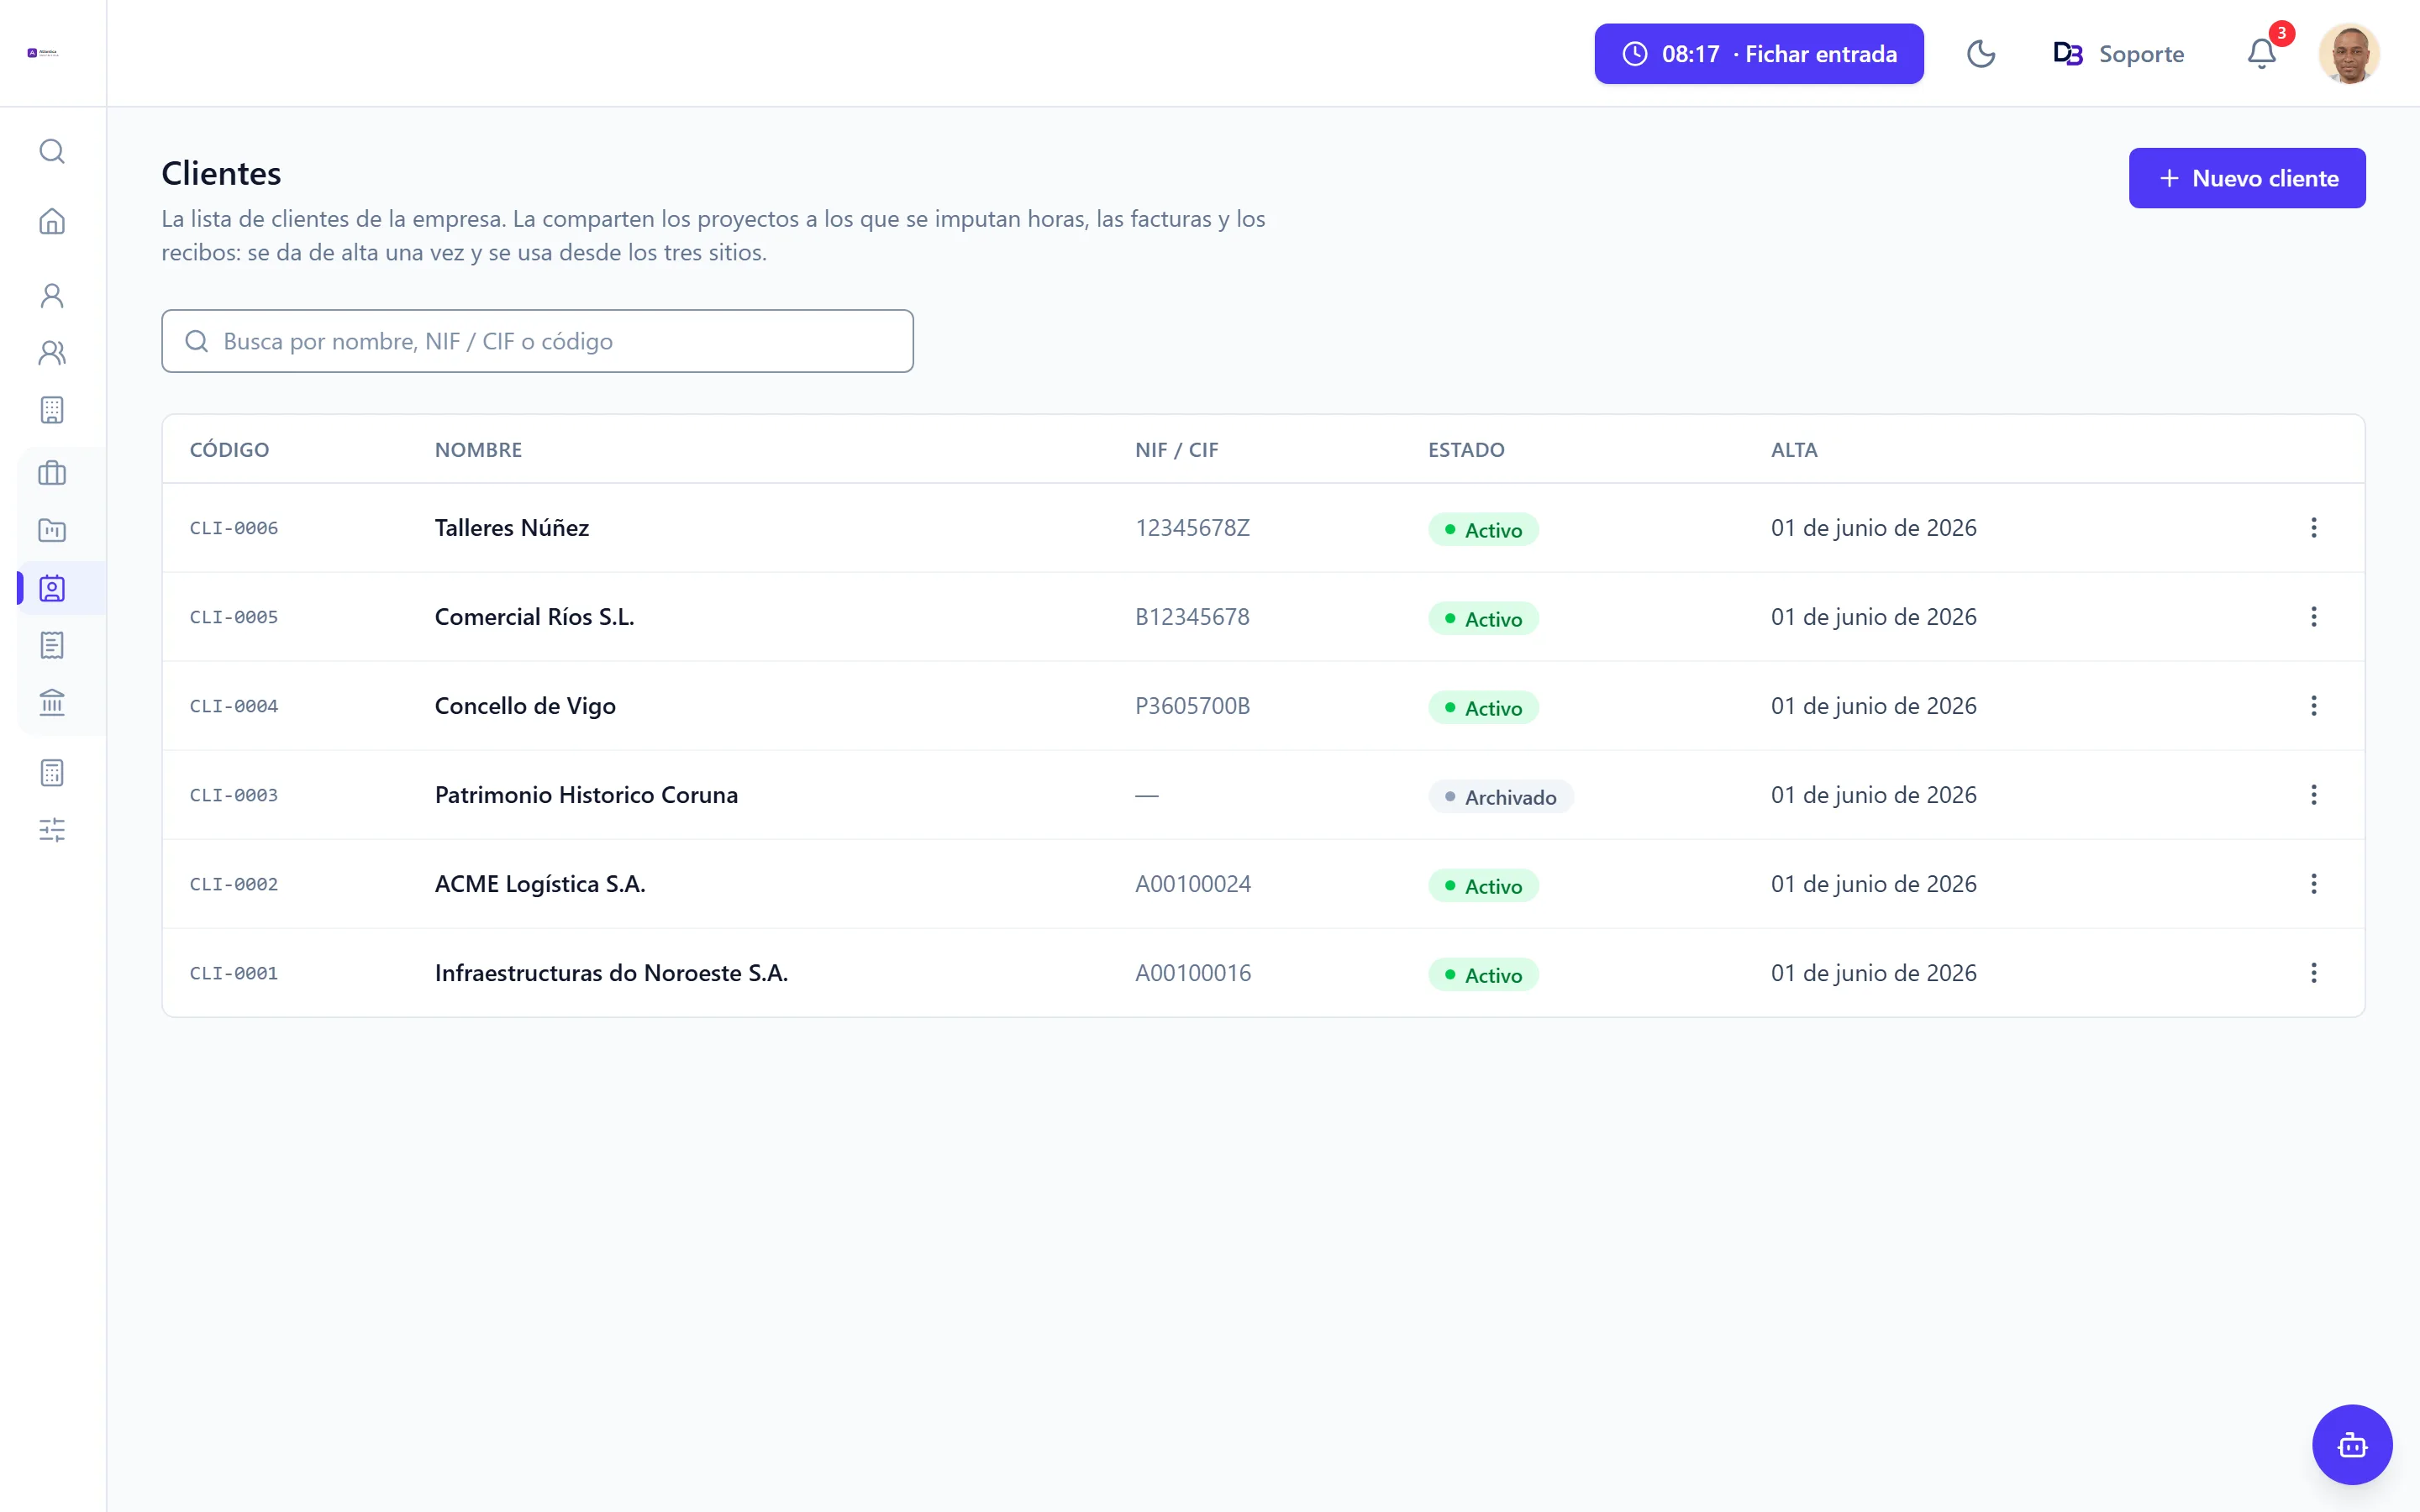The width and height of the screenshot is (2420, 1512).
Task: Open row actions menu for ACME Logística S.A.
Action: (2313, 884)
